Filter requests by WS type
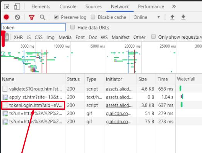202x153 pixels. coord(104,38)
